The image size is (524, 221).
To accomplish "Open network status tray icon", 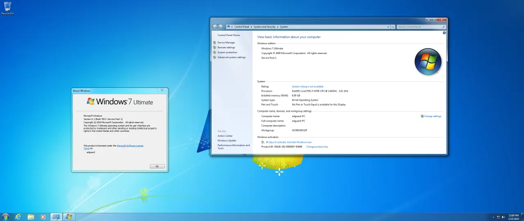I will click(x=498, y=217).
